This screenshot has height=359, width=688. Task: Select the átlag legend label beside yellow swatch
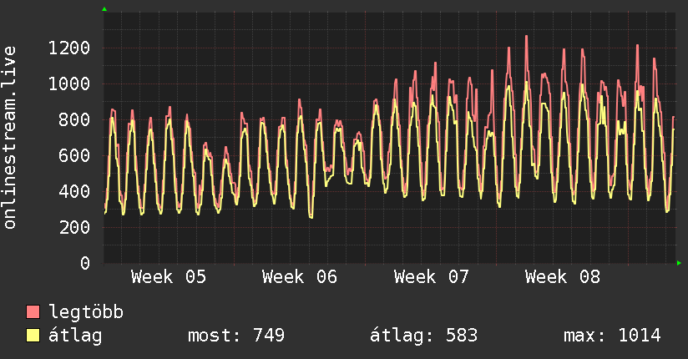point(75,336)
